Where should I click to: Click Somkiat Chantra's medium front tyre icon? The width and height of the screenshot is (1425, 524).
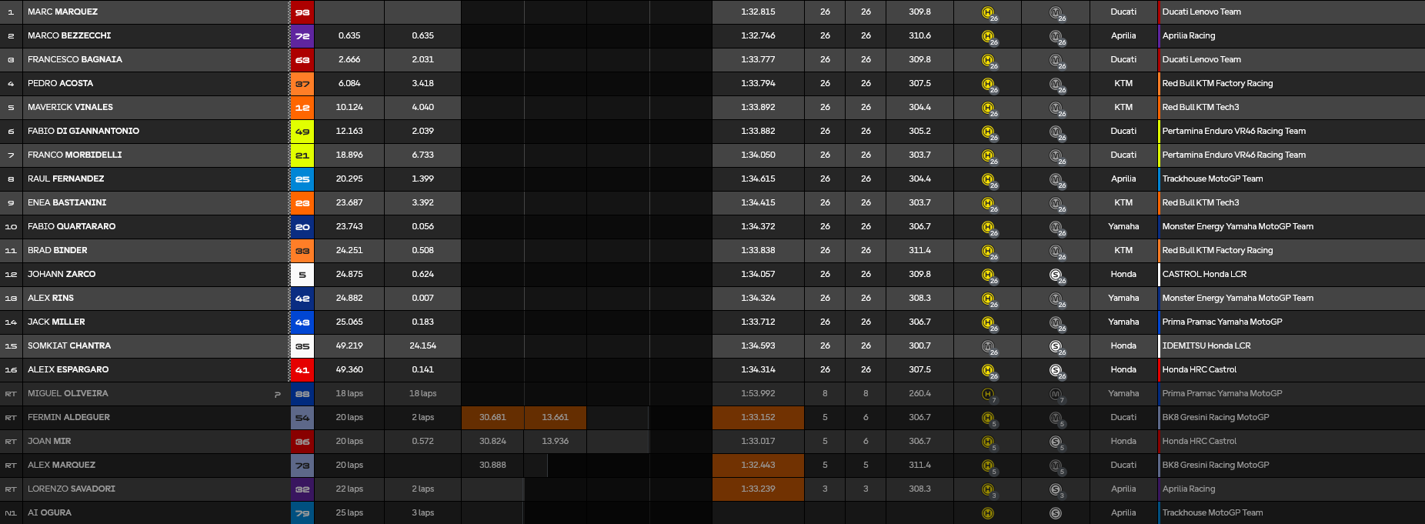click(x=988, y=346)
